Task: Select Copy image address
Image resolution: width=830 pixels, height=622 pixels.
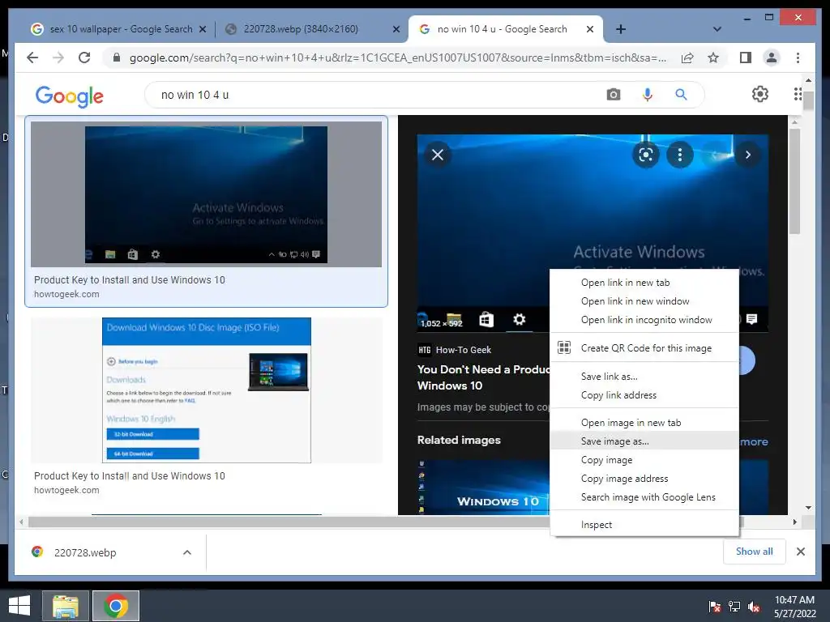Action: 644,478
